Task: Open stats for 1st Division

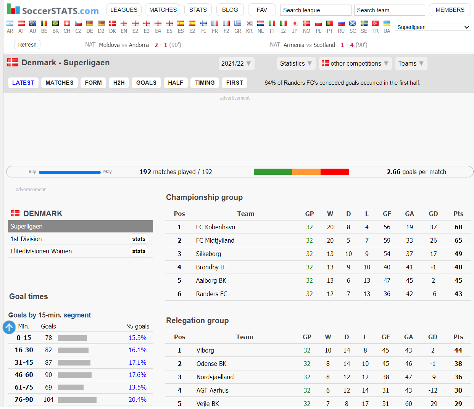Action: [139, 239]
